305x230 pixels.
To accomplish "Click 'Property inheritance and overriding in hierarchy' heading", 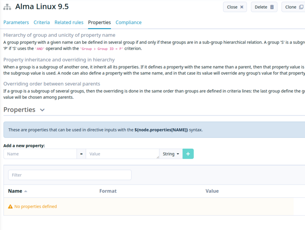I will [x=59, y=60].
